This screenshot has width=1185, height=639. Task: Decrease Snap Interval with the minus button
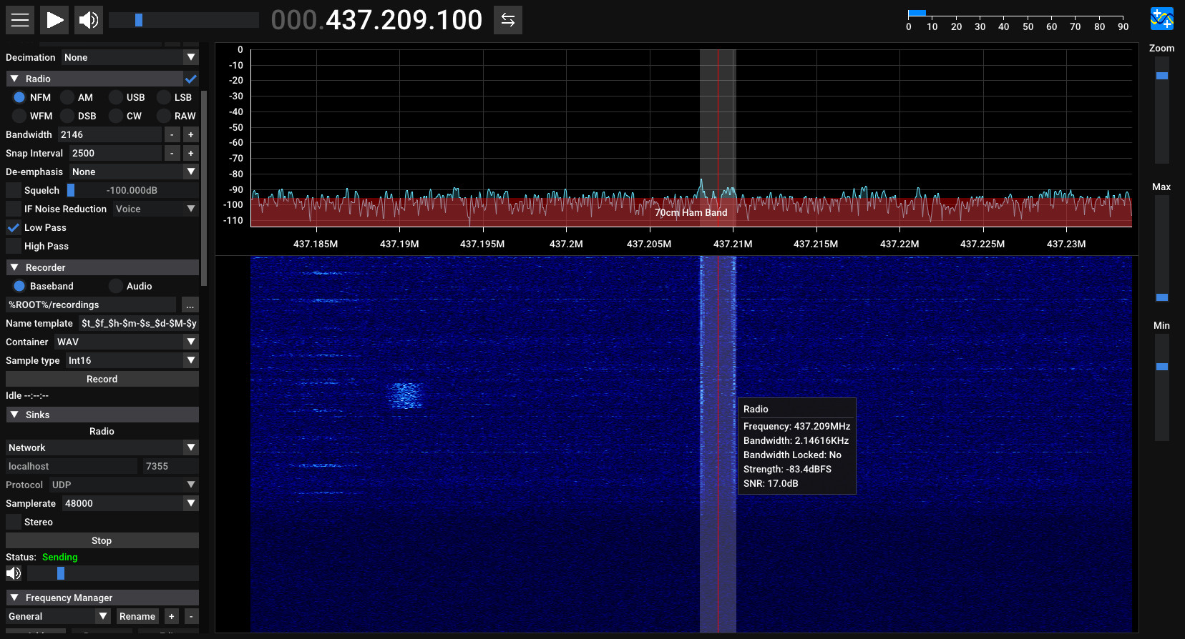[172, 153]
